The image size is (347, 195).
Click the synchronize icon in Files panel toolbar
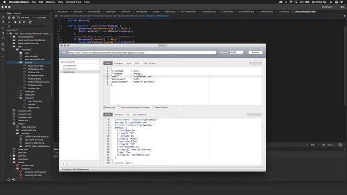click(x=24, y=22)
